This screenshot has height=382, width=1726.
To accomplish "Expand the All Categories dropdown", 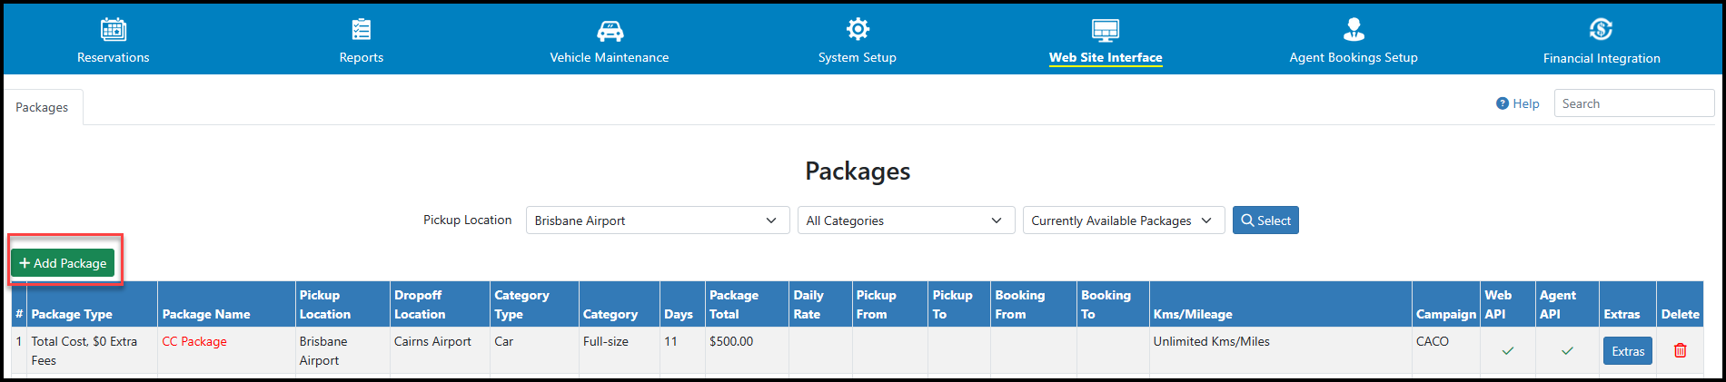I will point(906,220).
